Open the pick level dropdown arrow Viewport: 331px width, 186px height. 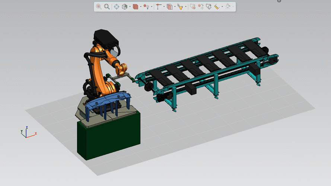(x=175, y=7)
